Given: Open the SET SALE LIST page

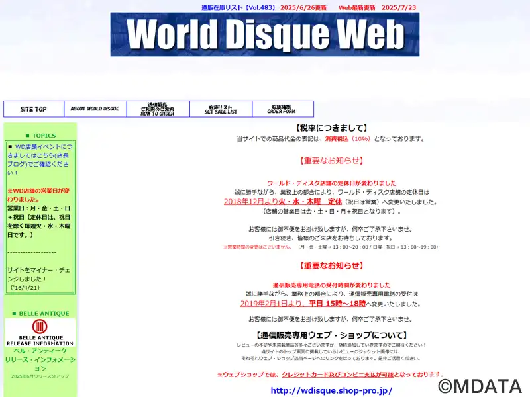Looking at the screenshot, I should pyautogui.click(x=221, y=109).
